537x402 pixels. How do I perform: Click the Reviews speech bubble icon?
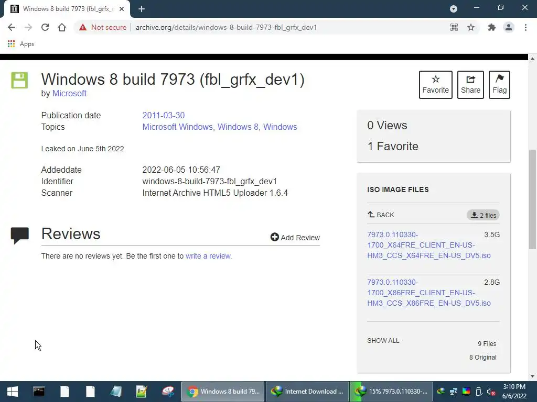point(19,235)
